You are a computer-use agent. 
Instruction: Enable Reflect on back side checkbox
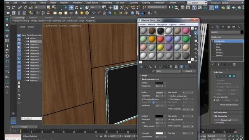pos(169,96)
